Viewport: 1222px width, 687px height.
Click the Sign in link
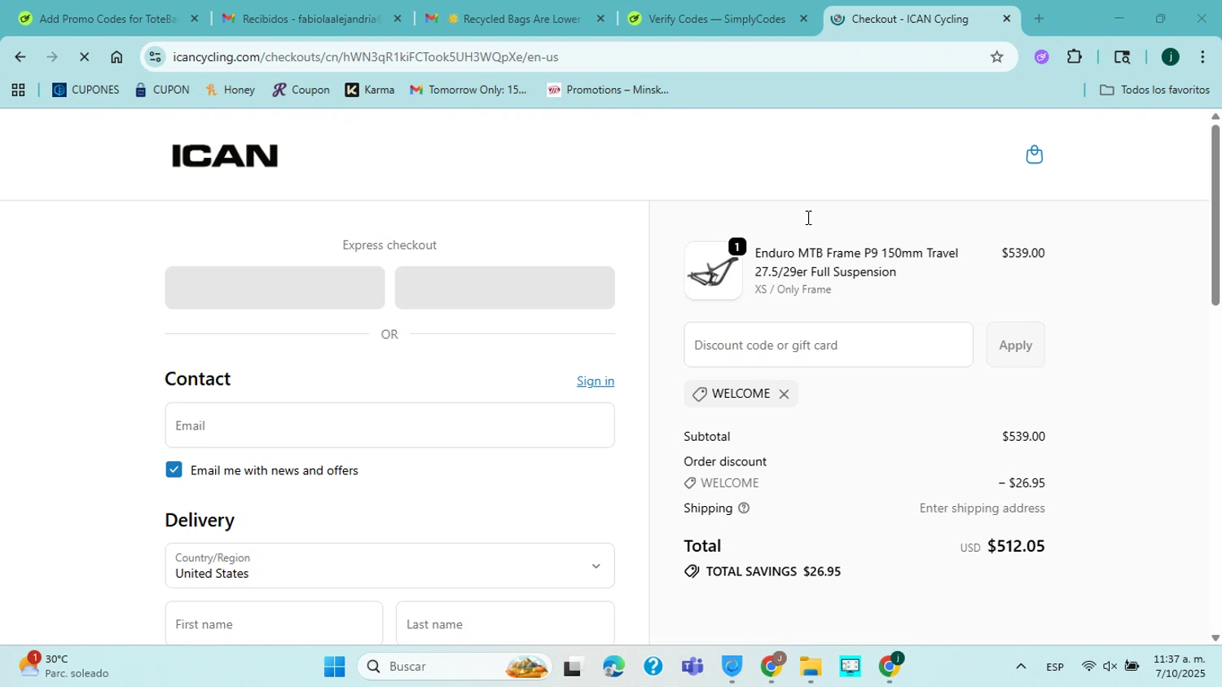(x=596, y=381)
